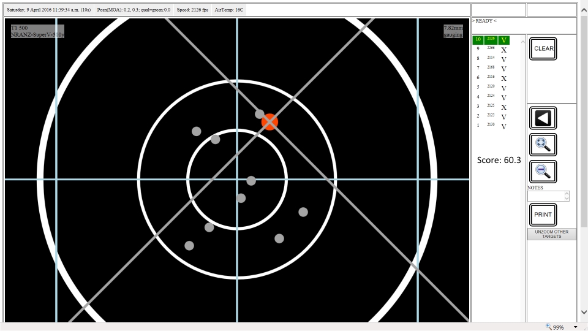Click the page vertical scrollbar thumb
Image resolution: width=588 pixels, height=331 pixels.
[x=584, y=120]
